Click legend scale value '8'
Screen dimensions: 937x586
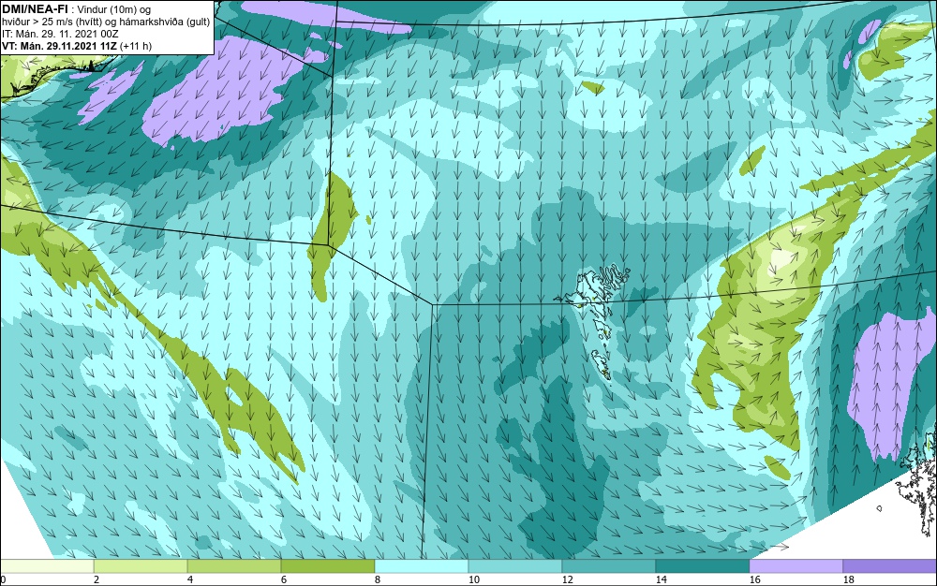(x=377, y=579)
